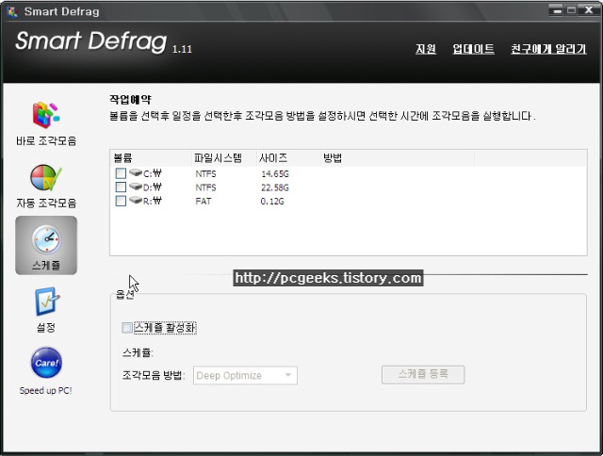This screenshot has width=603, height=456.
Task: Click the FAT file system cell
Action: click(x=204, y=201)
